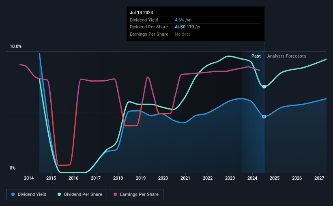Click the 'Dividend Per Share' row label in tooltip
Screen dimensions: 333x206
point(149,27)
